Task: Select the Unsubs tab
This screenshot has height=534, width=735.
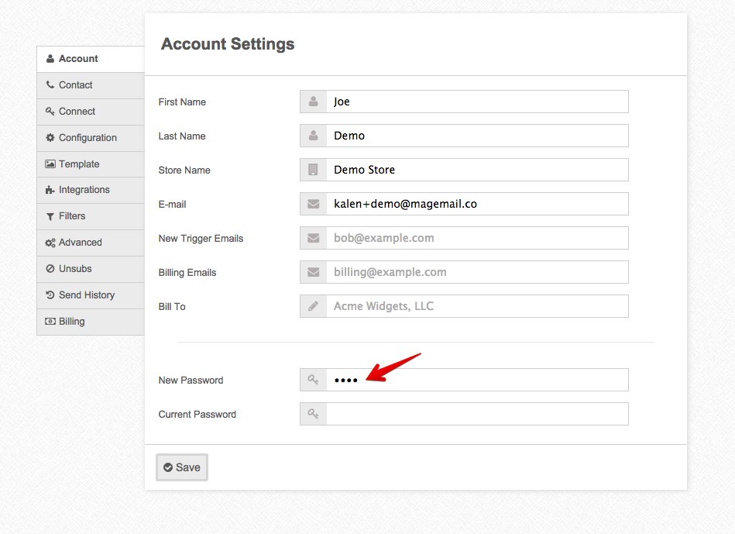Action: (x=75, y=269)
